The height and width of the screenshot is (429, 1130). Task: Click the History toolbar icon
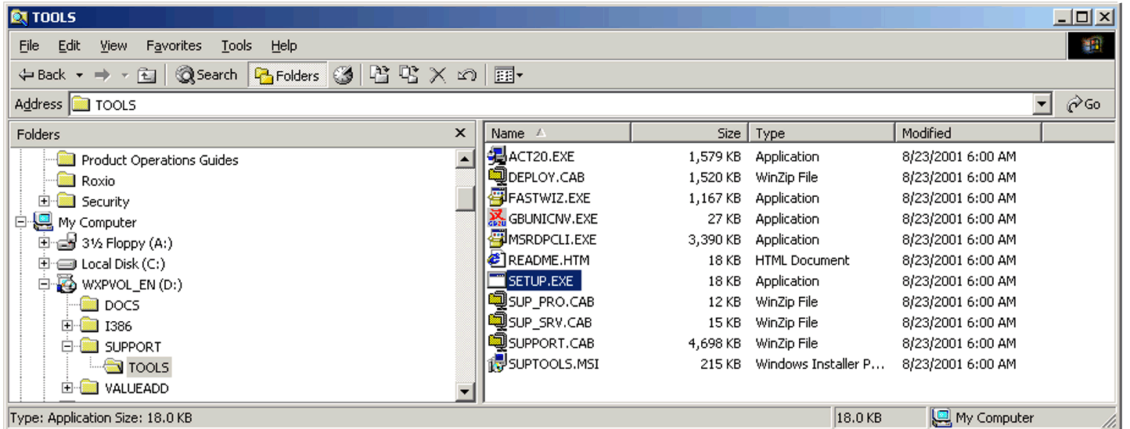343,75
